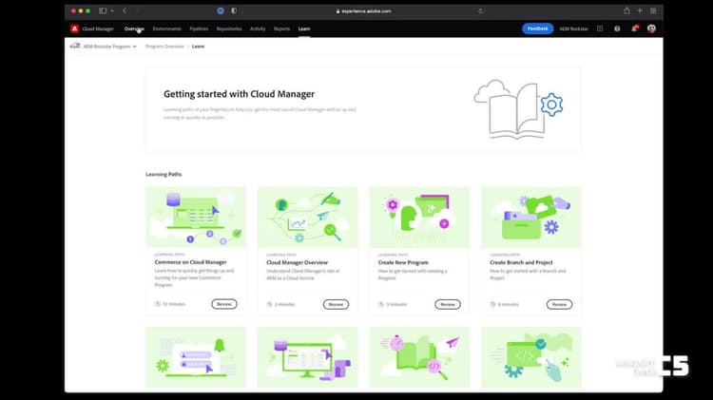Open the AEM Rockstar Program dropdown
713x400 pixels.
[x=104, y=47]
